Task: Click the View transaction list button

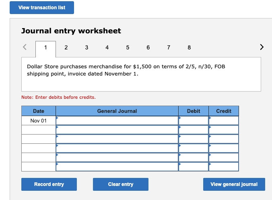Action: tap(42, 8)
